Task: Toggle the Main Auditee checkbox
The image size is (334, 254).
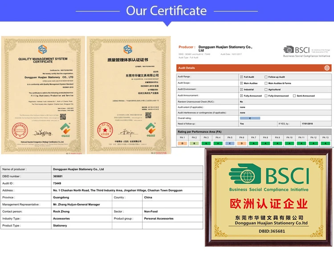Action: tap(241, 83)
